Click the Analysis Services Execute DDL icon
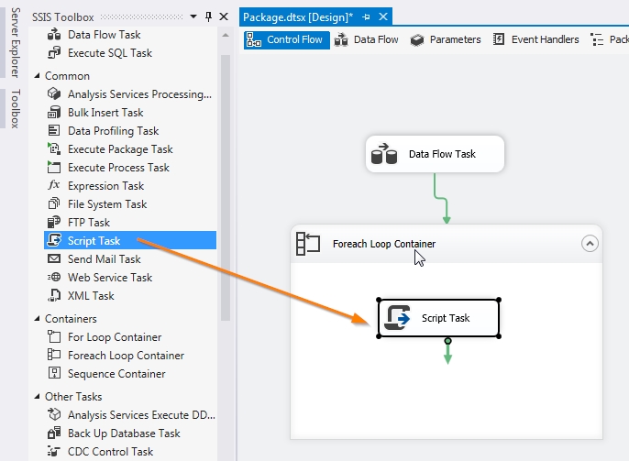 point(54,414)
